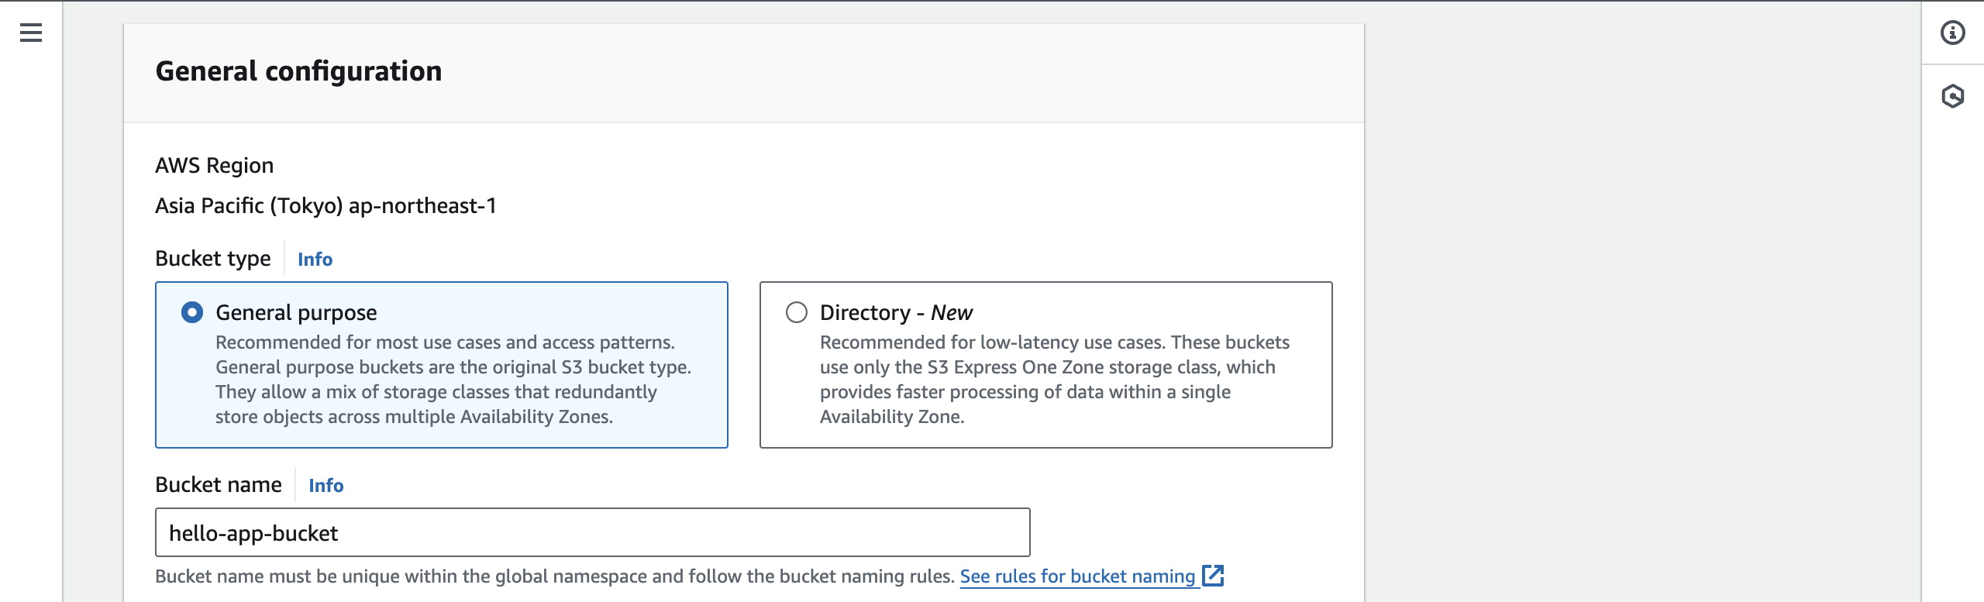Click the Asia Pacific (Tokyo) region value

[325, 206]
